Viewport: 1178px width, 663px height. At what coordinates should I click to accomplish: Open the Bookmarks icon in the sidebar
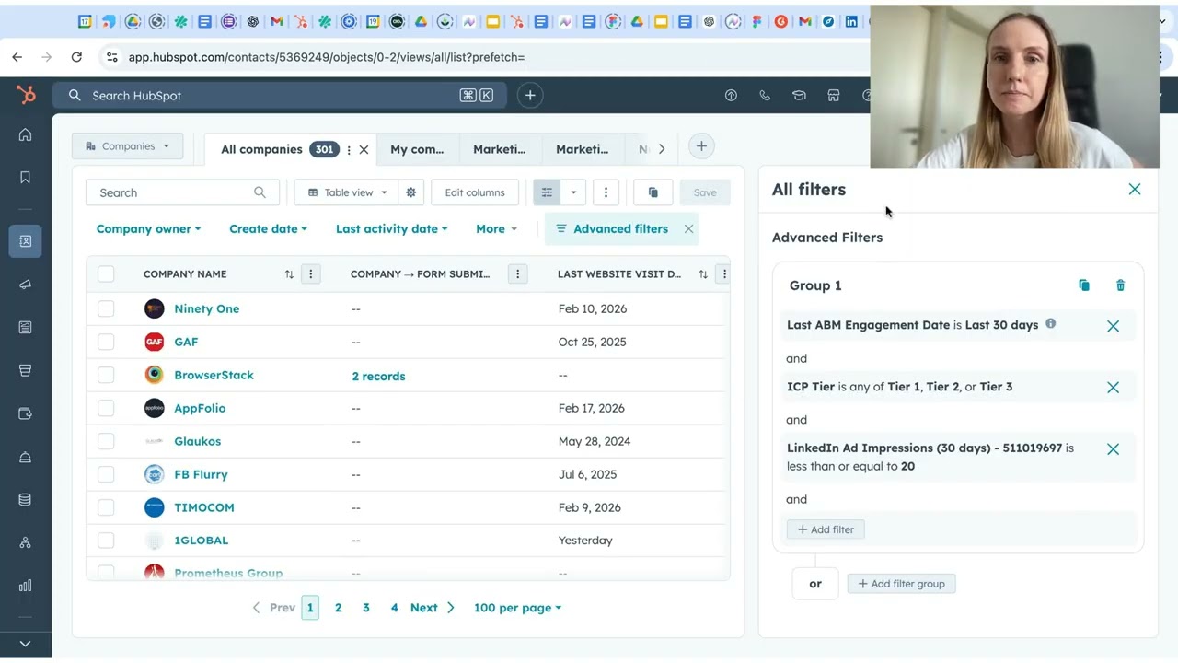pos(26,178)
